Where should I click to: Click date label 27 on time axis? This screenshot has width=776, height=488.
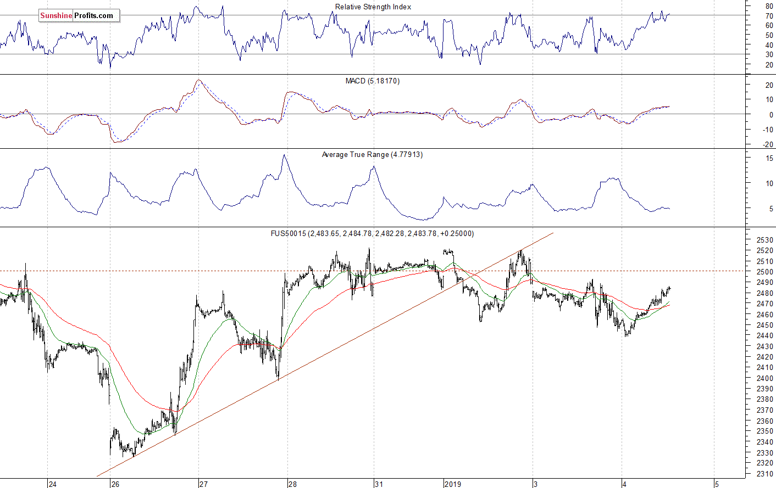point(204,484)
